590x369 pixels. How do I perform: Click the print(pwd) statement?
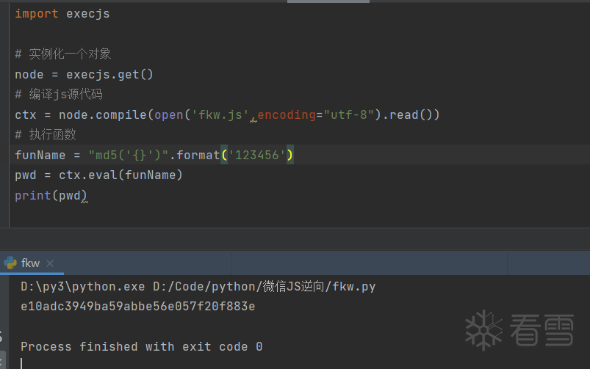pos(51,196)
